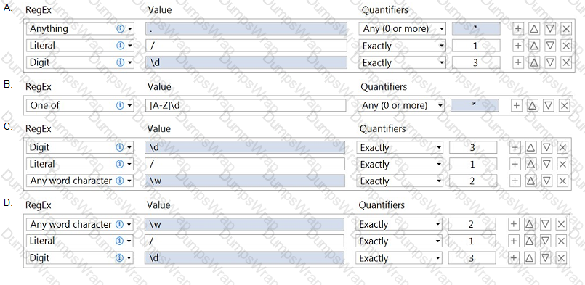Click quantifier count 3 in option A's Digit row

476,62
